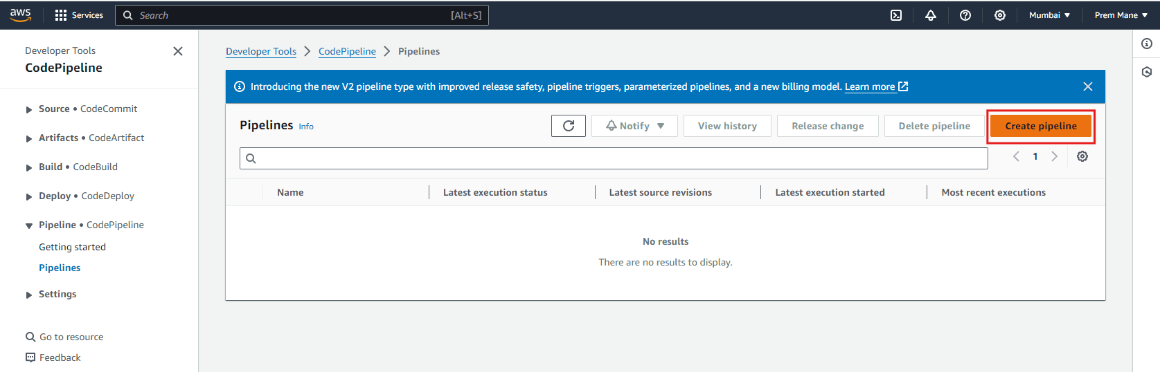Open the Prem Mane account menu
This screenshot has height=372, width=1160.
click(1121, 15)
